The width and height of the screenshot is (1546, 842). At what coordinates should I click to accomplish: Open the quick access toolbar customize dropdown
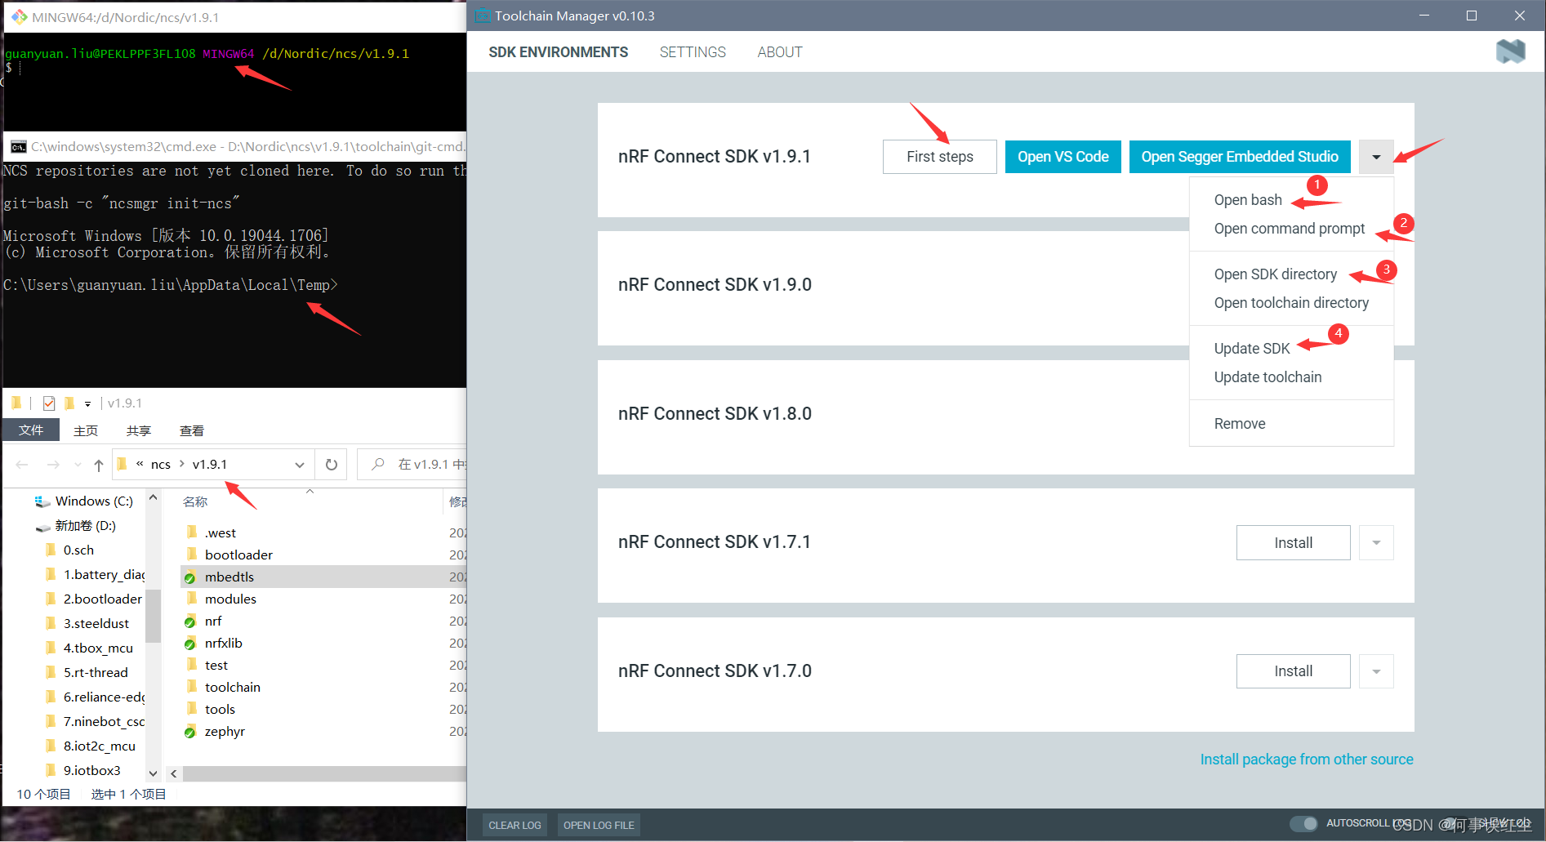87,403
